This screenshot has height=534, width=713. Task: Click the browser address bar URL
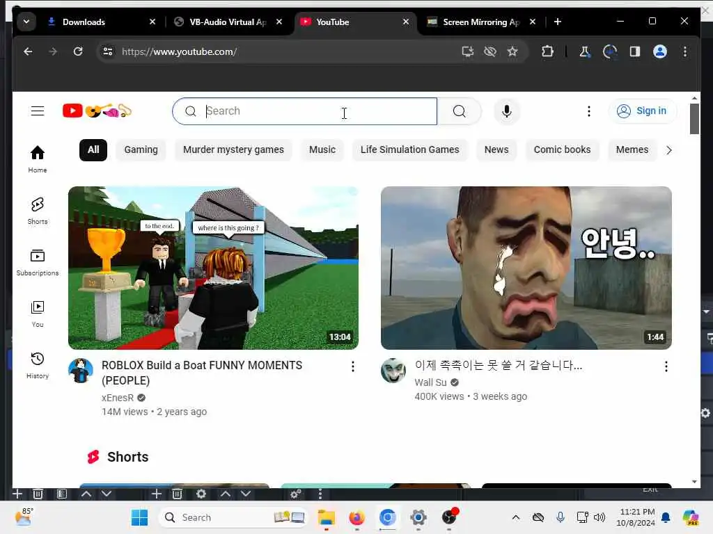click(179, 51)
